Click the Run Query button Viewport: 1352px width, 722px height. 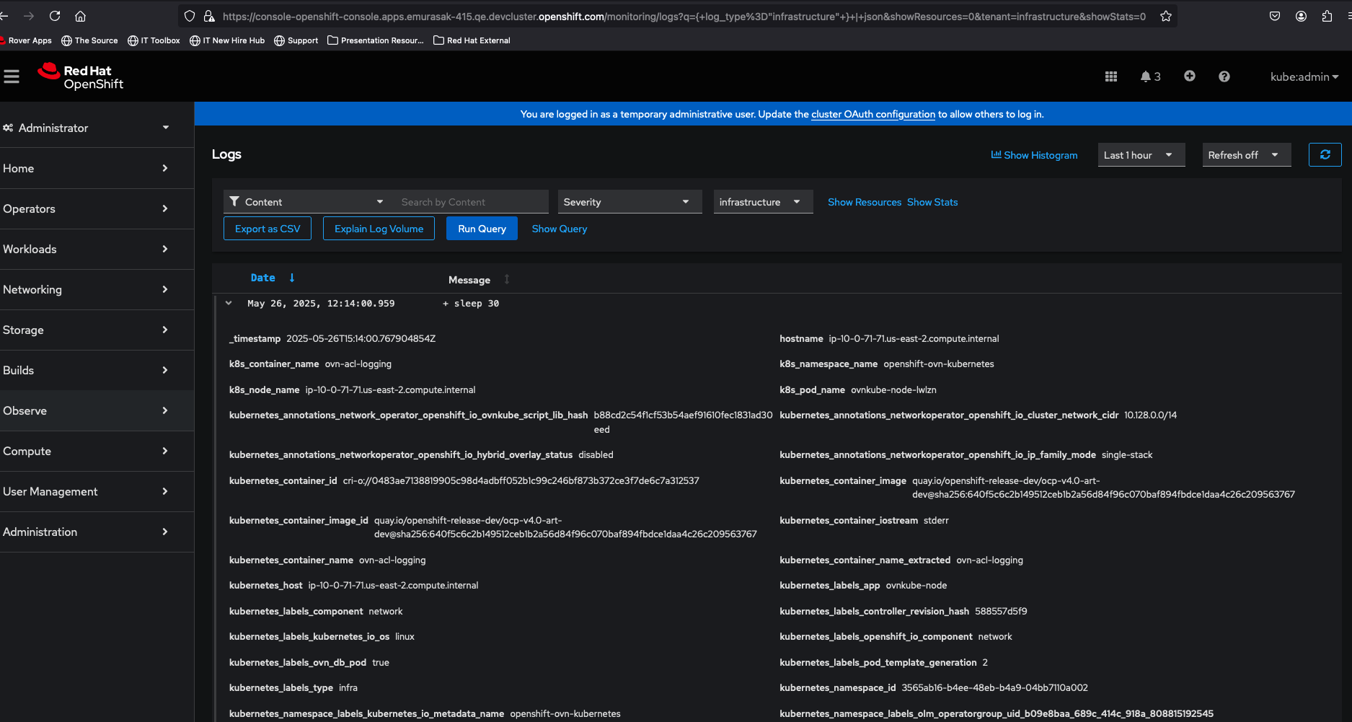pyautogui.click(x=482, y=229)
